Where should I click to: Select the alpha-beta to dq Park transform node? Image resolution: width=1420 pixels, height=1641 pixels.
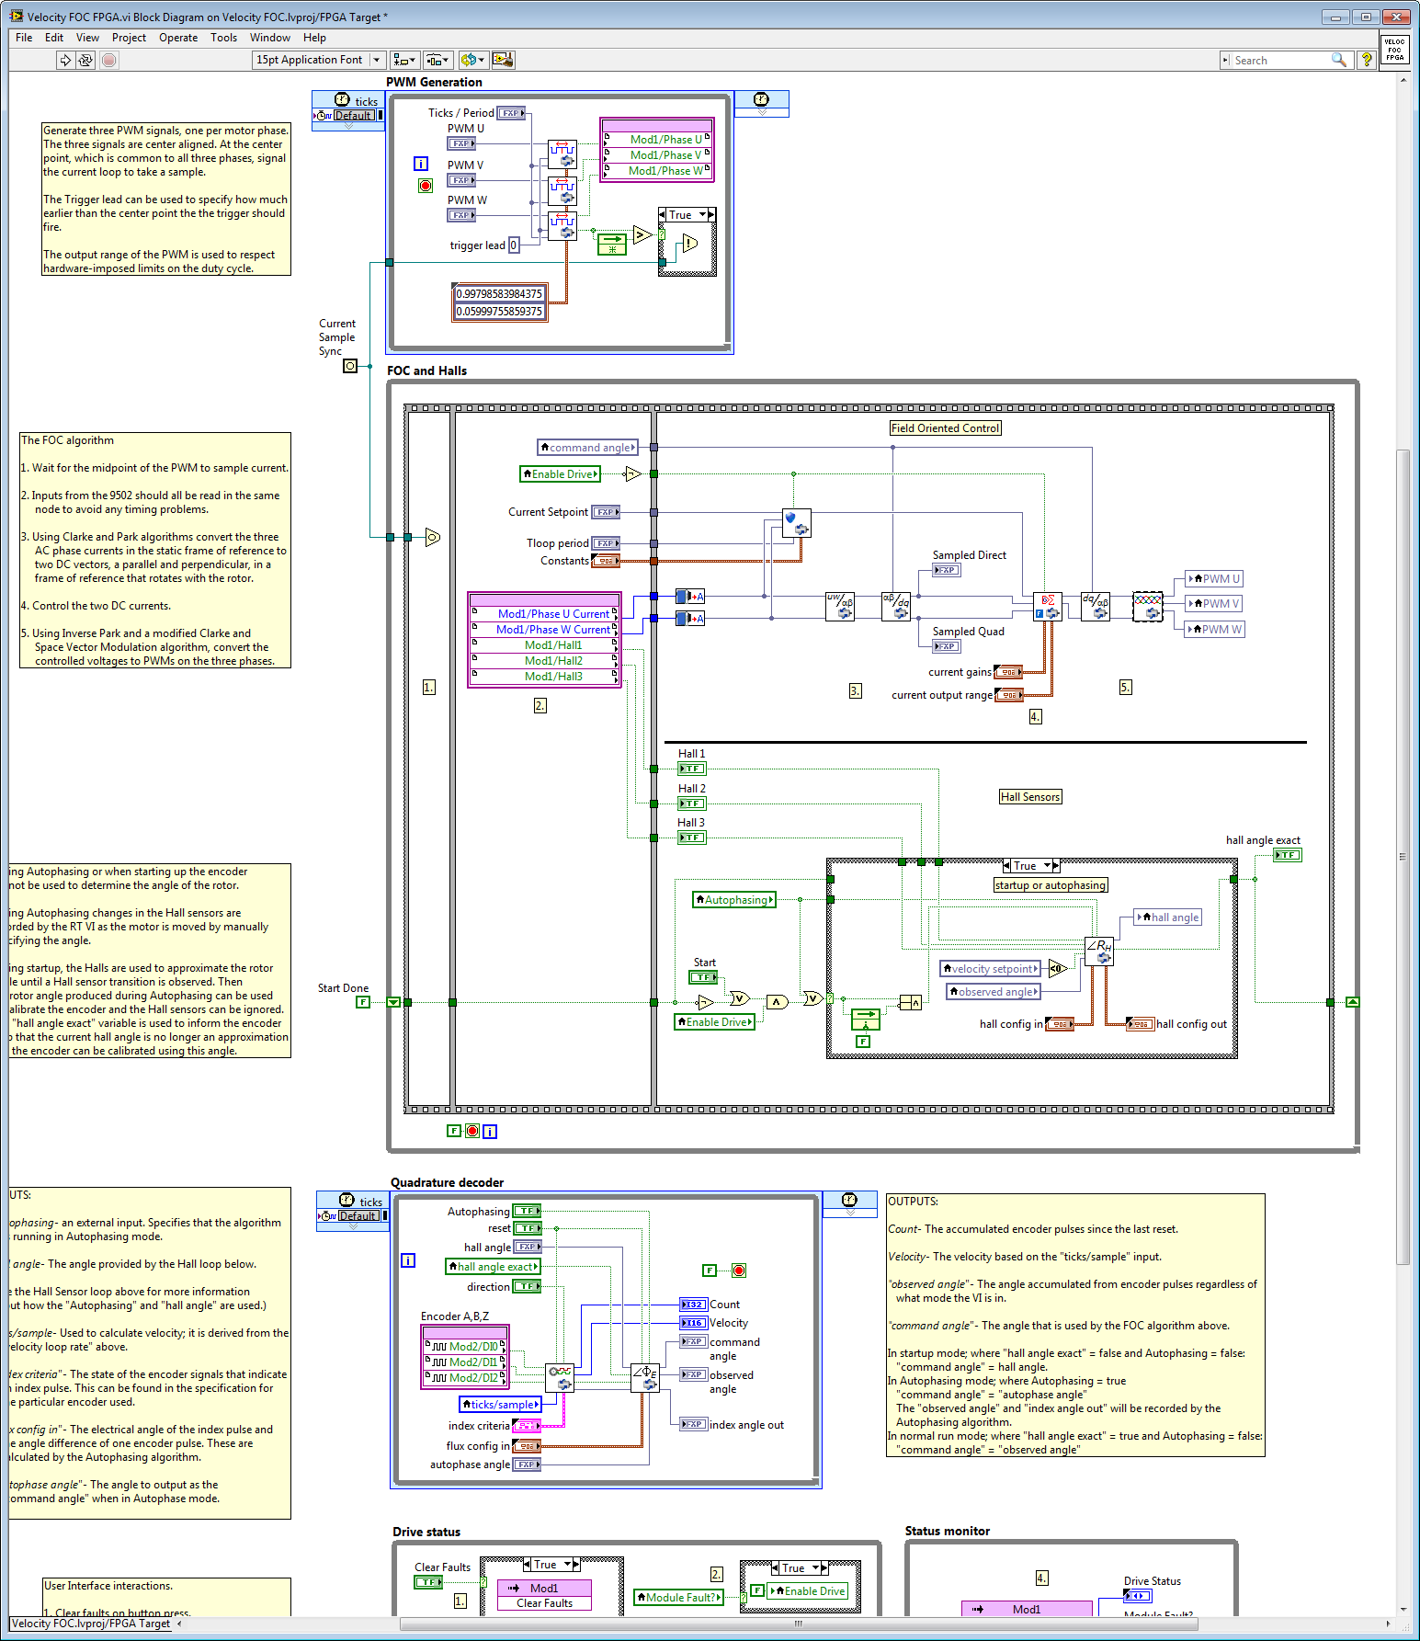896,606
